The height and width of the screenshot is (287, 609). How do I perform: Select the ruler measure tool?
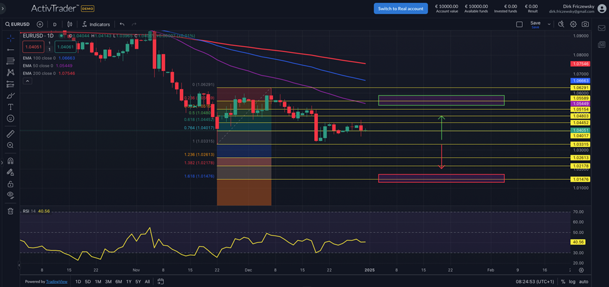tap(11, 134)
